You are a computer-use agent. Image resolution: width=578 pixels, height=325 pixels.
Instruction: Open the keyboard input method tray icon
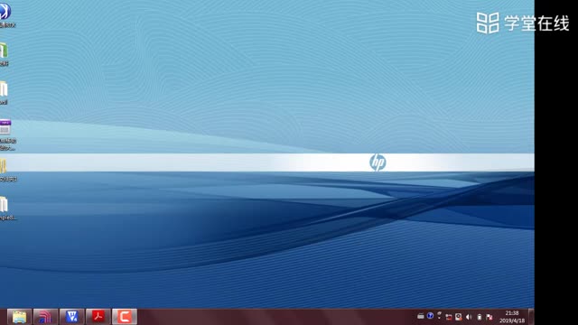coord(420,316)
